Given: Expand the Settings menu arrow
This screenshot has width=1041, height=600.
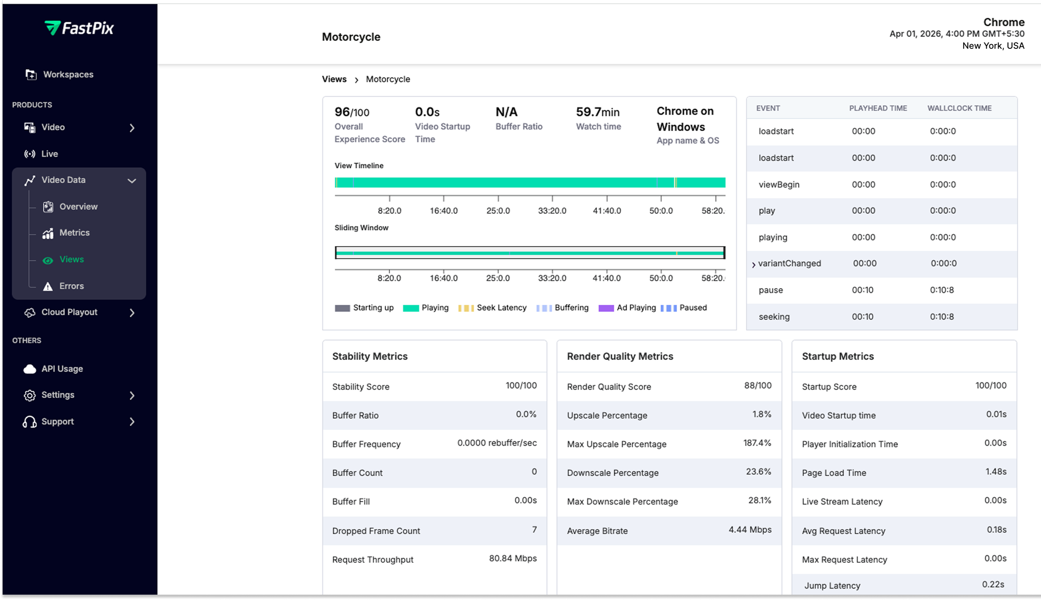Looking at the screenshot, I should [x=132, y=395].
